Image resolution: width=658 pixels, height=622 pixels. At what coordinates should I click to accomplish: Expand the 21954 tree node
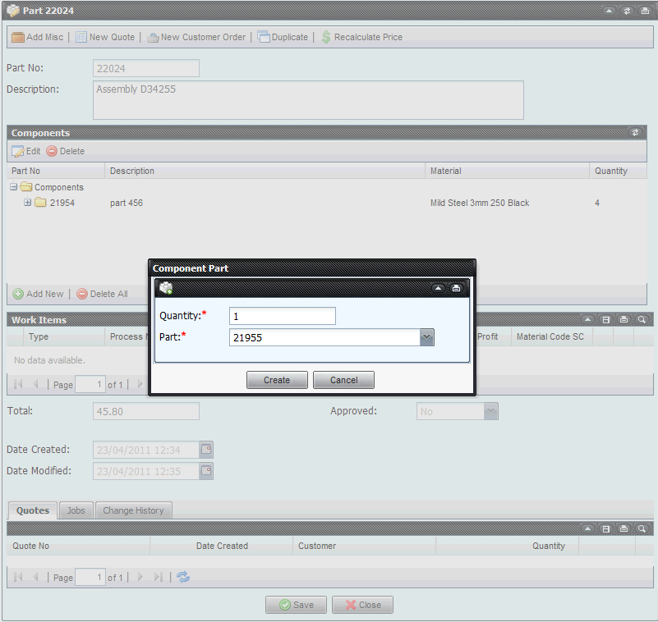pos(28,203)
